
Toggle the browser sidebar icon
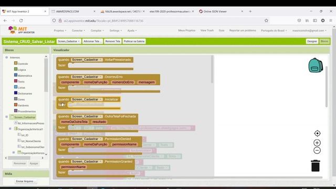315,20
